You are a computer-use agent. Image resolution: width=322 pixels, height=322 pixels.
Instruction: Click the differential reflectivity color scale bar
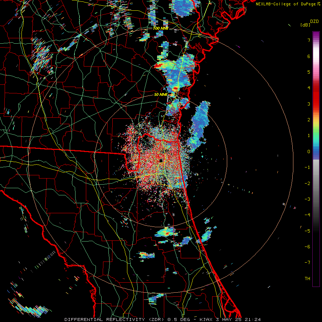[x=316, y=159]
